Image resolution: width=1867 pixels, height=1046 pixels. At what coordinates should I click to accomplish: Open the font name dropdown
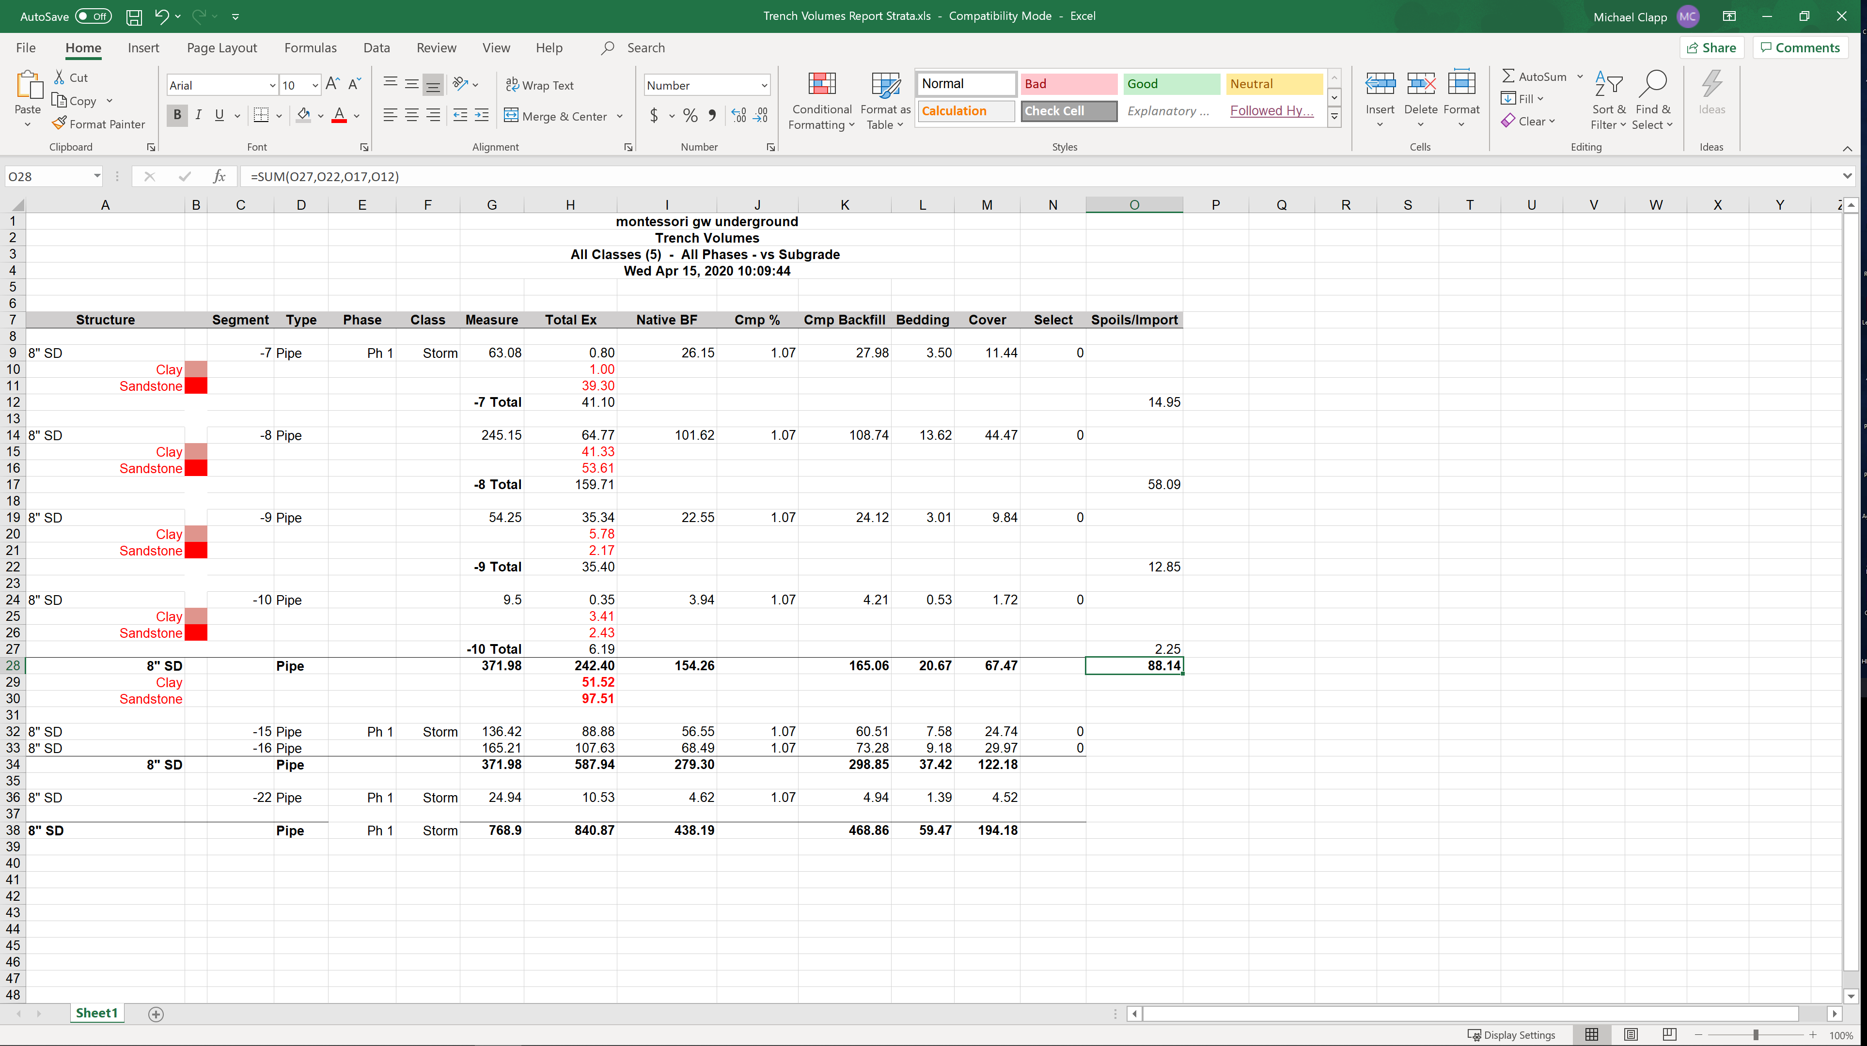pyautogui.click(x=272, y=86)
